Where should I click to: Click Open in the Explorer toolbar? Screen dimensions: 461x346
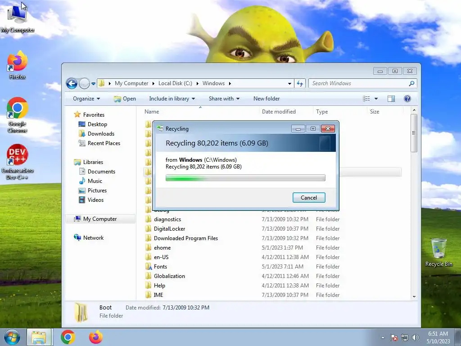click(125, 99)
